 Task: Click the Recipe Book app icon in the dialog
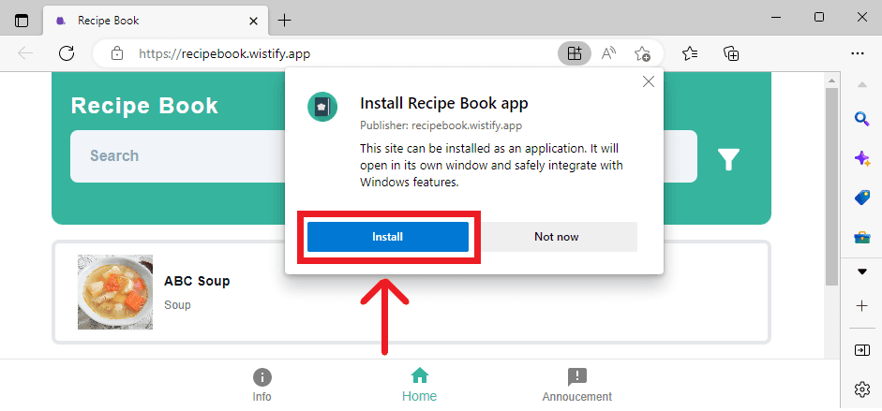[322, 107]
